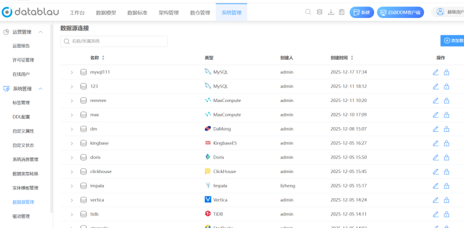This screenshot has height=228, width=464.
Task: Expand the mysql111 row
Action: coord(72,72)
